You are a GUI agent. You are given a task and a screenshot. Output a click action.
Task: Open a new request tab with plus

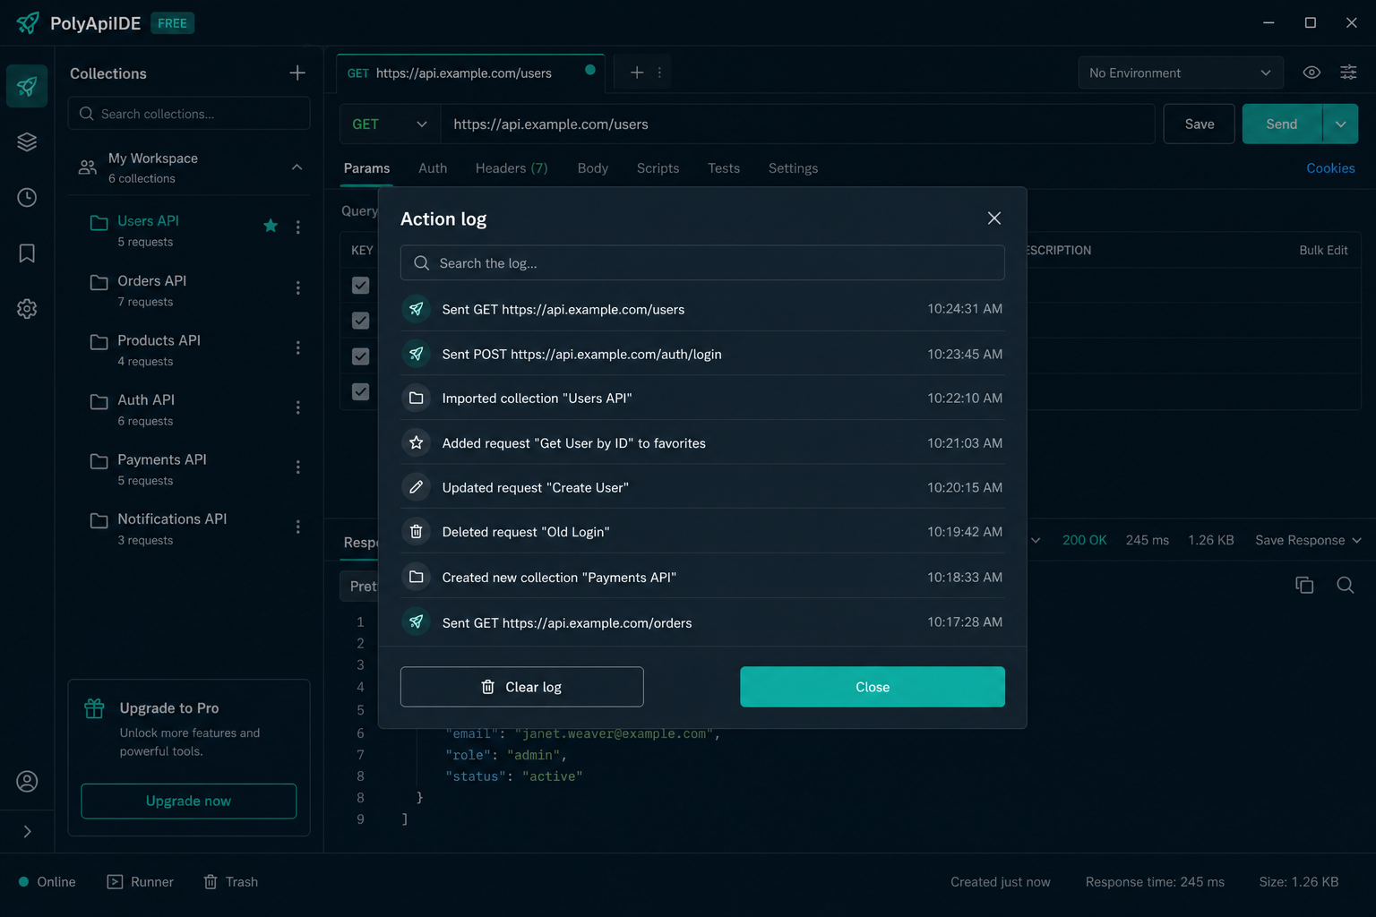click(x=637, y=73)
